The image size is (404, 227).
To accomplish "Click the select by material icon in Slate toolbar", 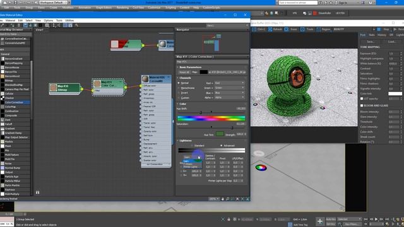I will click(76, 25).
